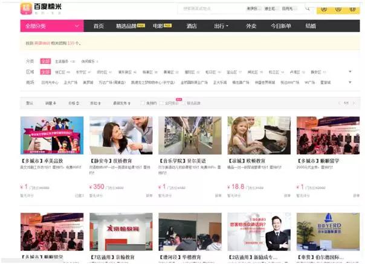Image resolution: width=365 pixels, height=264 pixels.
Task: Open the 酒店 nav tab
Action: coord(192,26)
